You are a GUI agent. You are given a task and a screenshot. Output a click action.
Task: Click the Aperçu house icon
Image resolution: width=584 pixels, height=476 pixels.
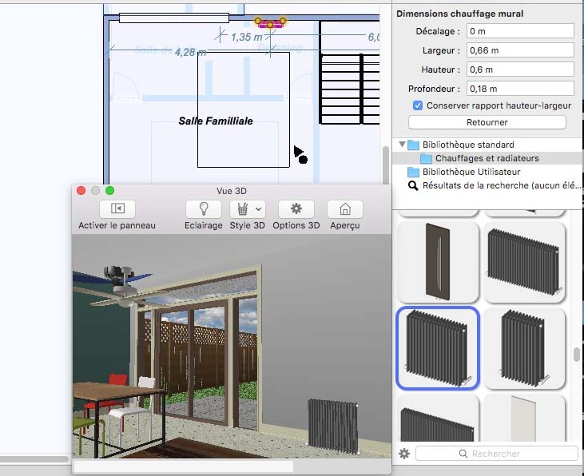point(345,209)
